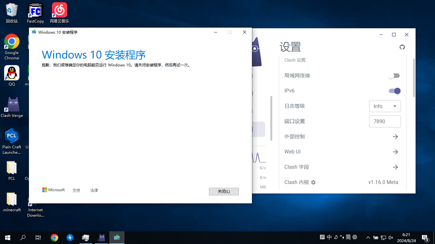
Task: Click the 'Windows 10 安装程序' blue heading
Action: (x=94, y=55)
